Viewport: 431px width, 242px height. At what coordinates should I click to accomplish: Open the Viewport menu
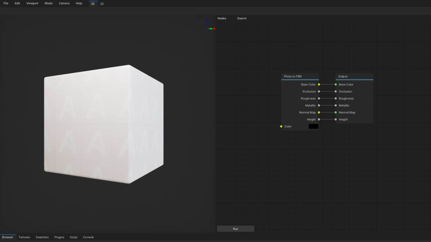[32, 3]
